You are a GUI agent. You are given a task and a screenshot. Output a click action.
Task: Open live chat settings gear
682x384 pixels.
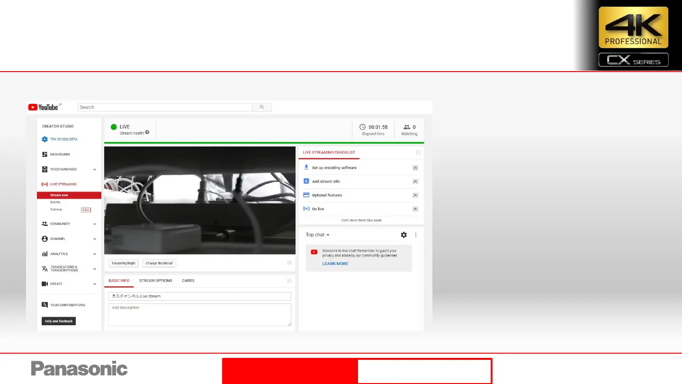coord(404,235)
